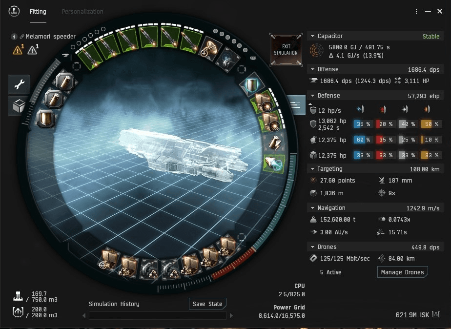Collapse the Defense section
Screen dimensions: 451x329
click(312, 96)
